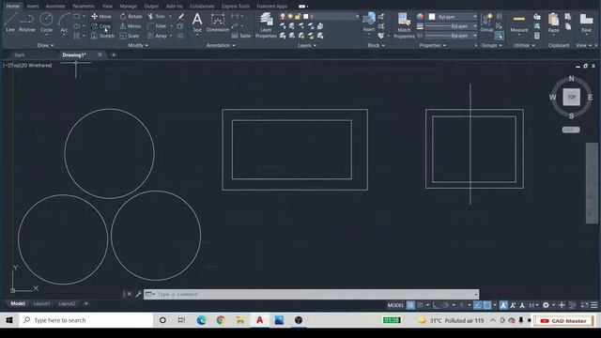
Task: Toggle Polar tracking in status bar
Action: coord(445,305)
